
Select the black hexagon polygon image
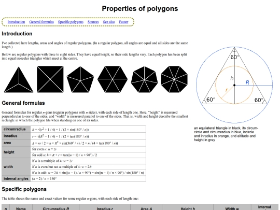click(113, 79)
